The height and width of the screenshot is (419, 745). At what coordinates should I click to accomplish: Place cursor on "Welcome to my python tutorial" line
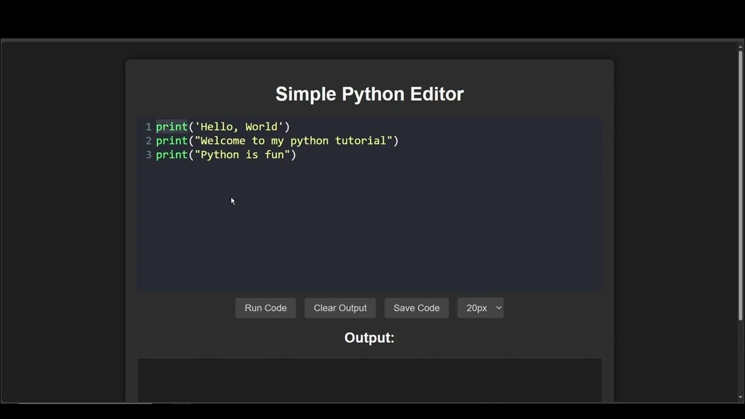click(x=277, y=141)
